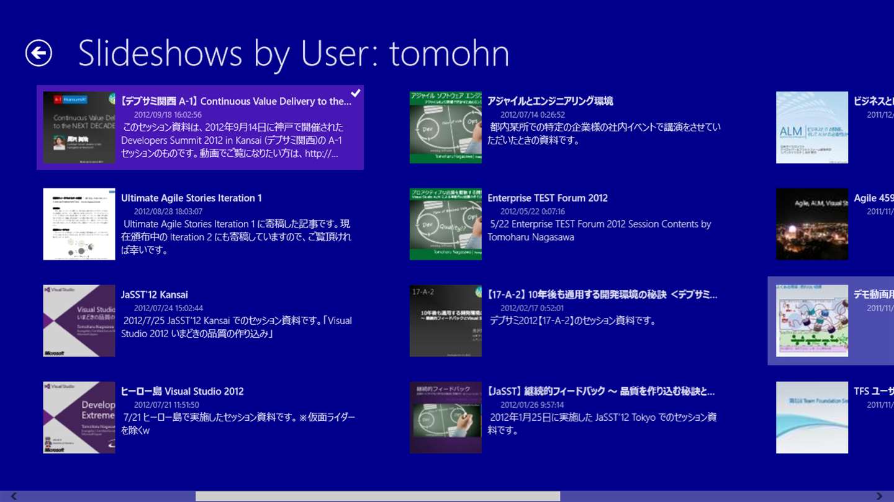This screenshot has width=894, height=502.
Task: Click the page heading Slideshows by User: tomohn
Action: pos(294,53)
